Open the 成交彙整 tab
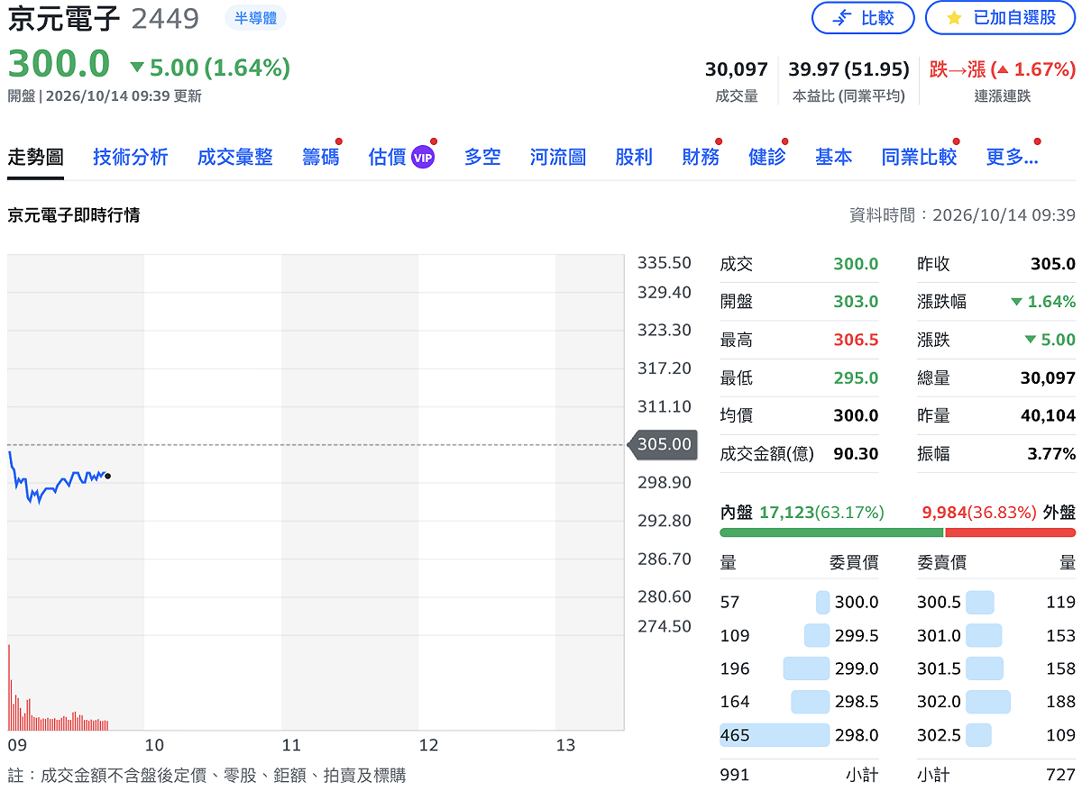 click(x=235, y=158)
